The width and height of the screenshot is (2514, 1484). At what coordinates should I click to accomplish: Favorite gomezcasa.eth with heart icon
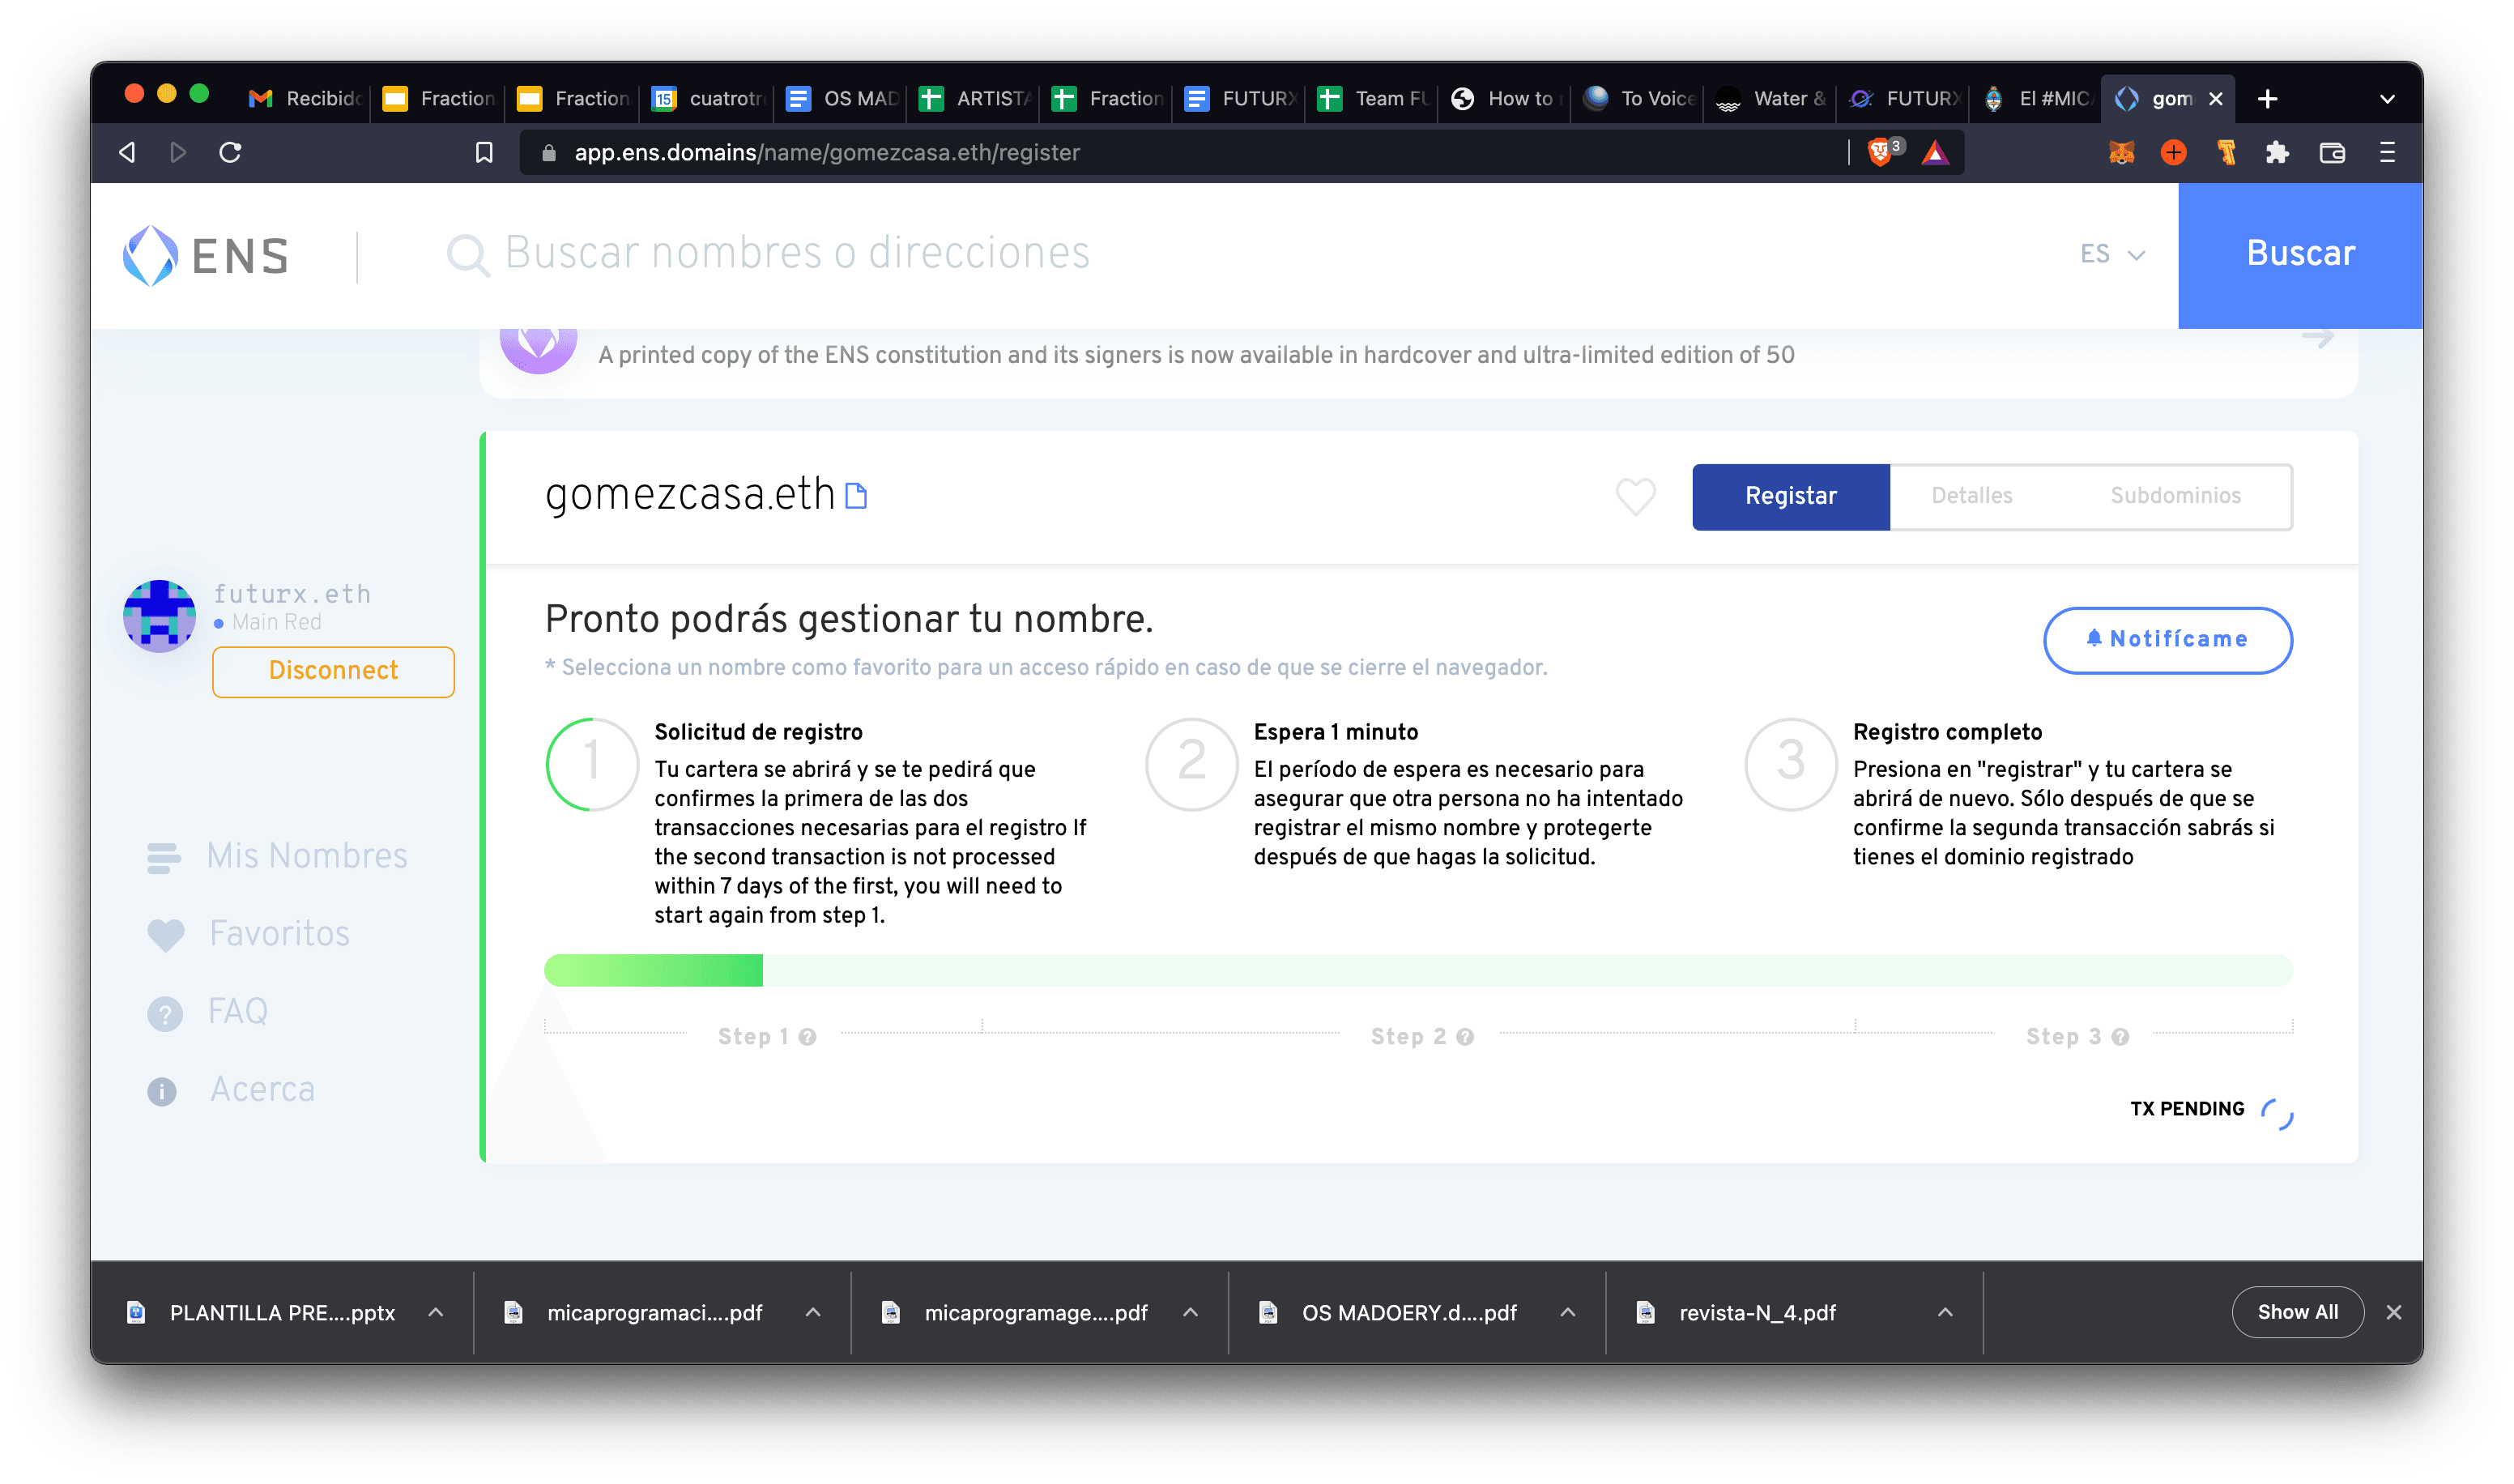tap(1635, 496)
